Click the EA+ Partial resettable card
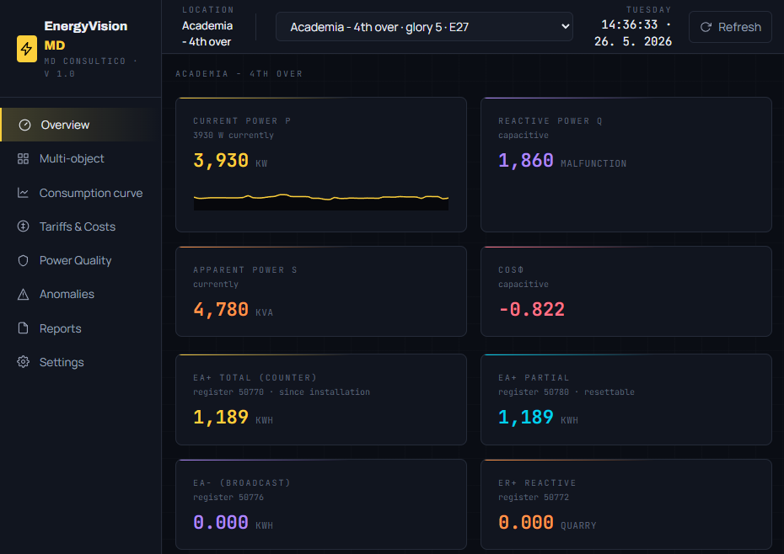The height and width of the screenshot is (554, 784). [626, 400]
